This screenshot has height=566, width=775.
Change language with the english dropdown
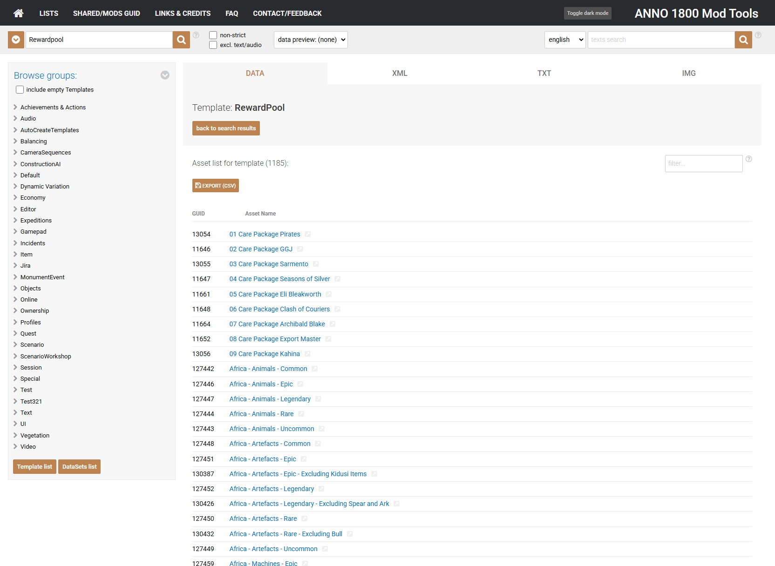pos(564,40)
